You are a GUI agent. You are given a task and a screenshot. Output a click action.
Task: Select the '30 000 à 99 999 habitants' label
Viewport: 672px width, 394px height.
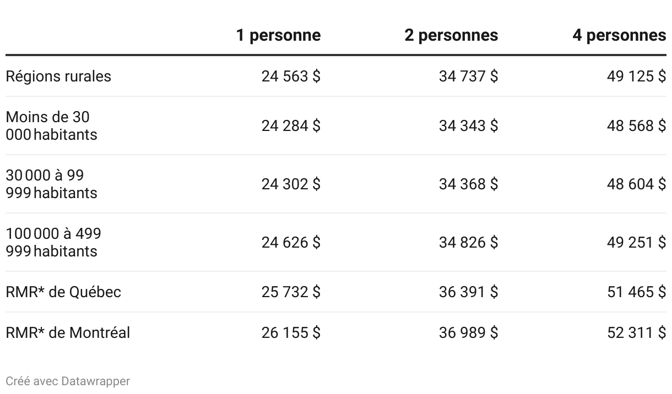pos(51,184)
